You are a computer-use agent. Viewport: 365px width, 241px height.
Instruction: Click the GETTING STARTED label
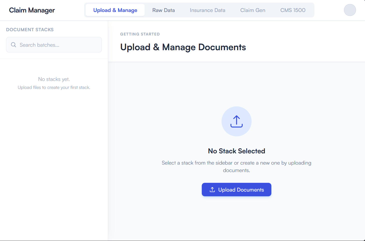pos(140,34)
